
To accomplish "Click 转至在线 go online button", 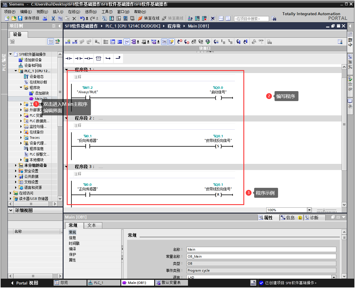I will point(149,18).
